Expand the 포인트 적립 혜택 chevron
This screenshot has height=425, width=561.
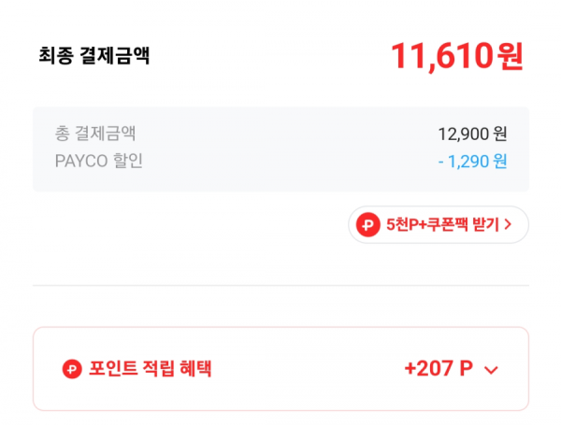[x=491, y=370]
